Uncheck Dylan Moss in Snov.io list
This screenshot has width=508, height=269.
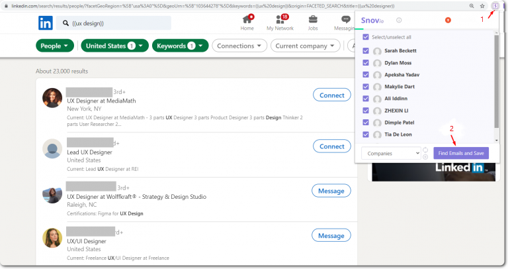[366, 63]
